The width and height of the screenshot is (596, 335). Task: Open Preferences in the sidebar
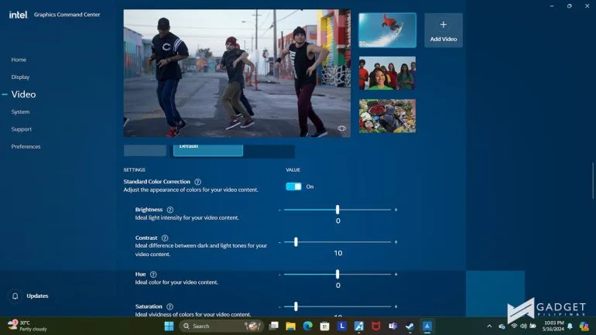pos(26,146)
